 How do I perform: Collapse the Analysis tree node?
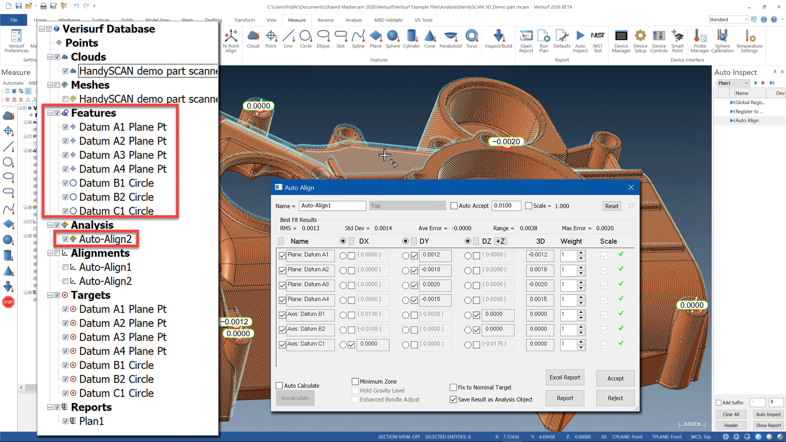pyautogui.click(x=50, y=225)
